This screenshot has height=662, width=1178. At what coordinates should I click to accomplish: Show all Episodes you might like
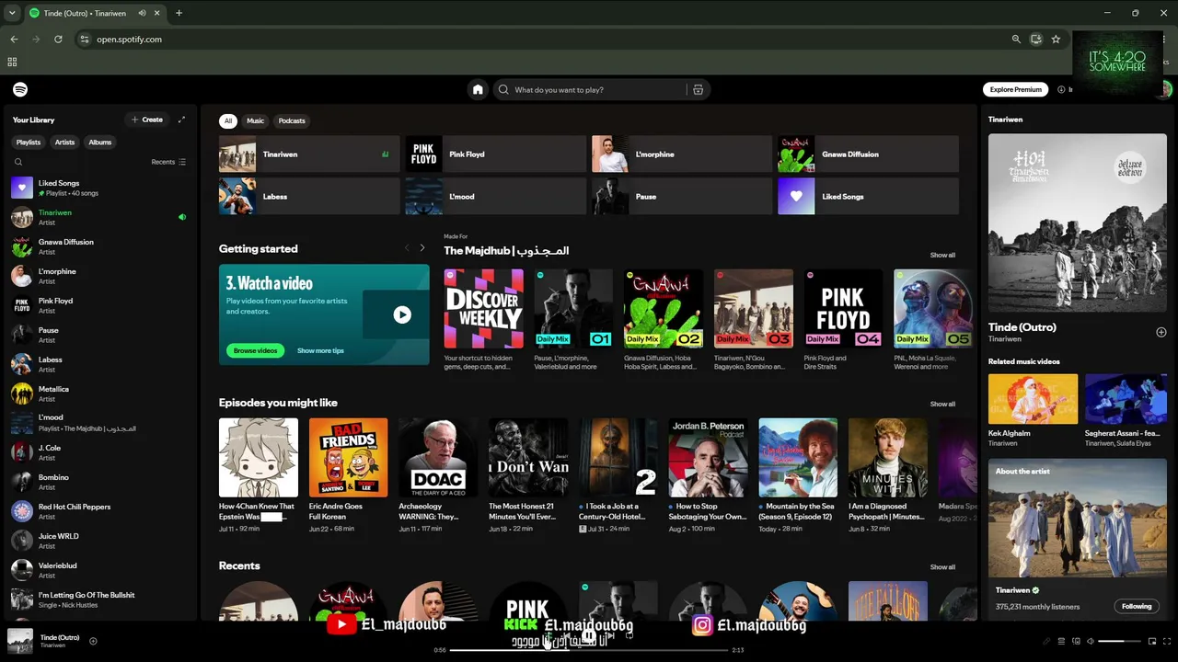point(942,404)
